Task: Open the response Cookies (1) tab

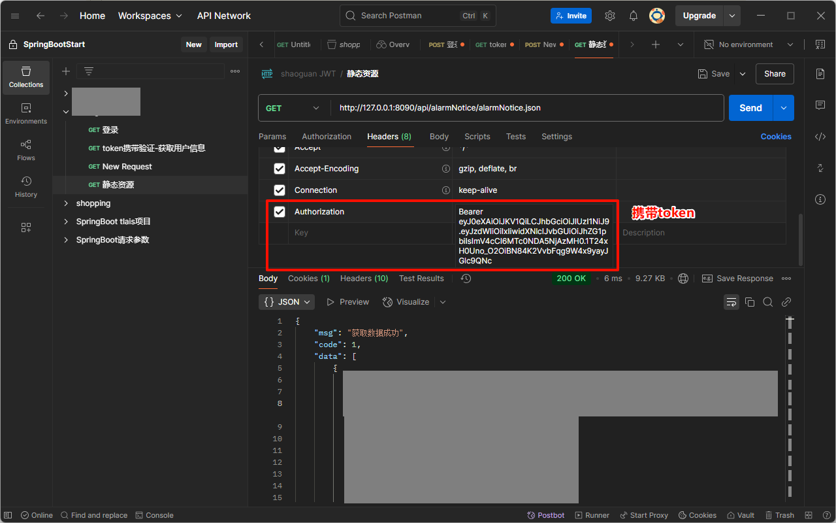Action: 309,278
